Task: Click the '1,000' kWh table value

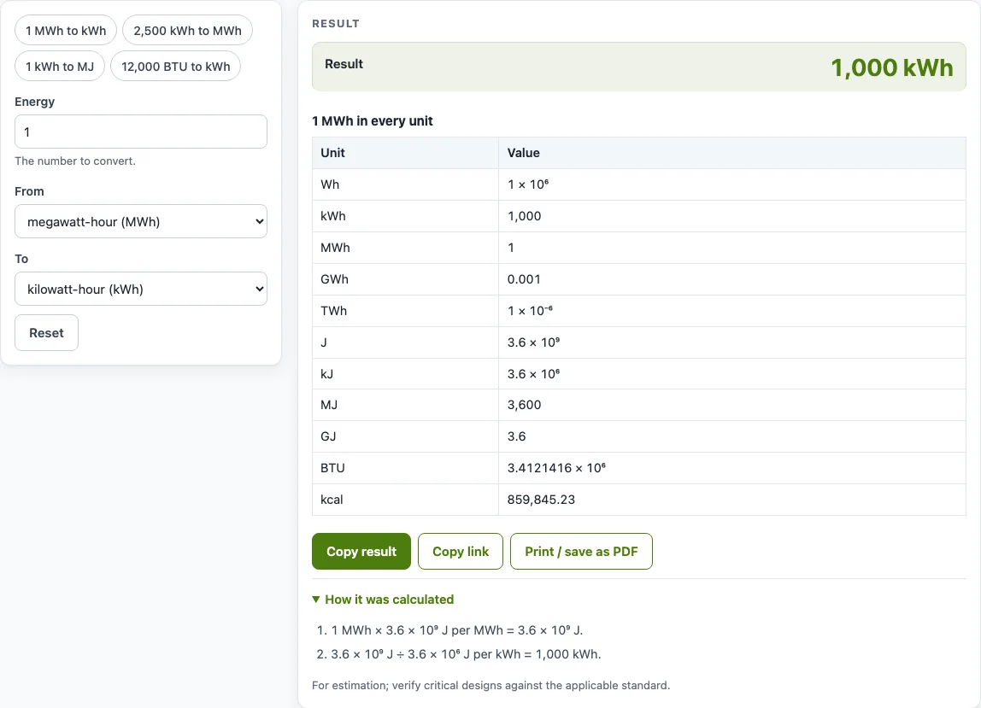Action: (525, 216)
